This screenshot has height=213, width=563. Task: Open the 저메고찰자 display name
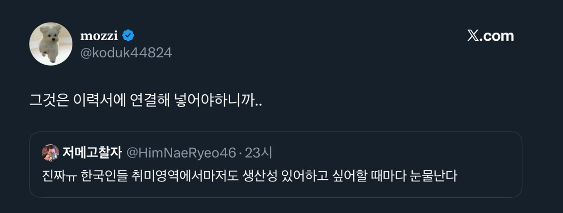(x=91, y=152)
